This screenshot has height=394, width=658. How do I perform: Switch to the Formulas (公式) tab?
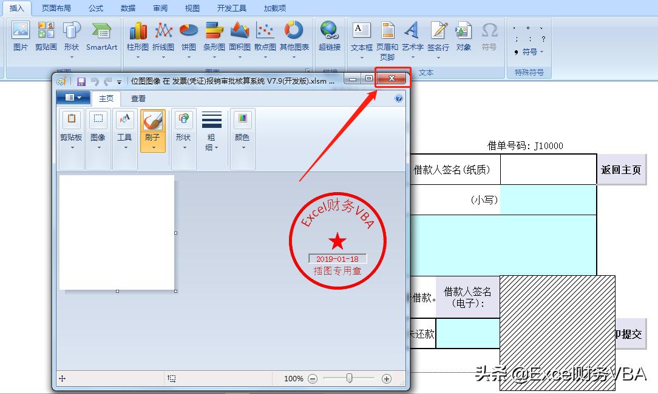96,8
